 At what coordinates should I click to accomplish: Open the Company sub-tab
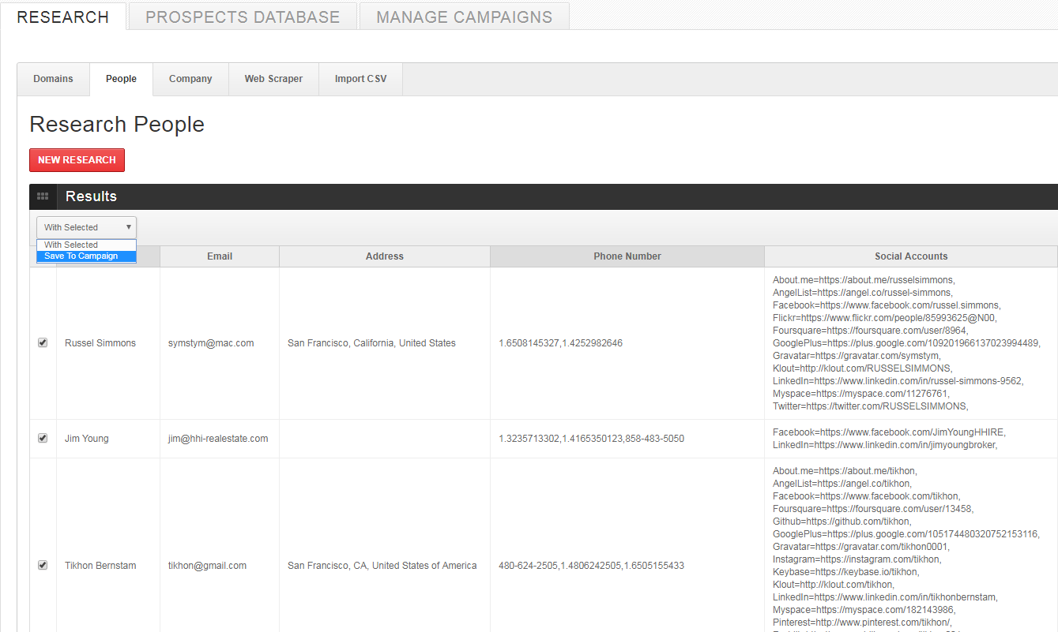click(x=190, y=79)
